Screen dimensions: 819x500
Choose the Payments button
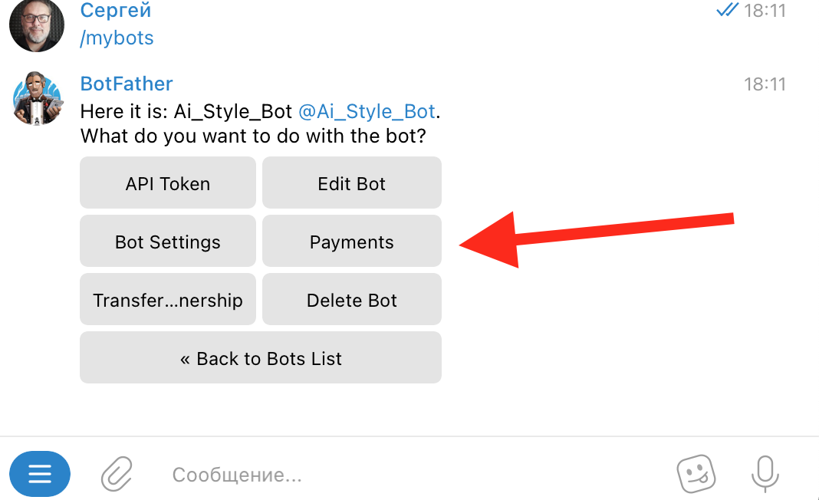352,242
